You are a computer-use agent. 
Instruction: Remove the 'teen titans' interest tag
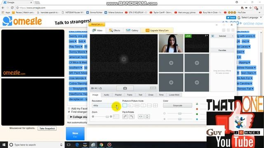click(x=255, y=73)
